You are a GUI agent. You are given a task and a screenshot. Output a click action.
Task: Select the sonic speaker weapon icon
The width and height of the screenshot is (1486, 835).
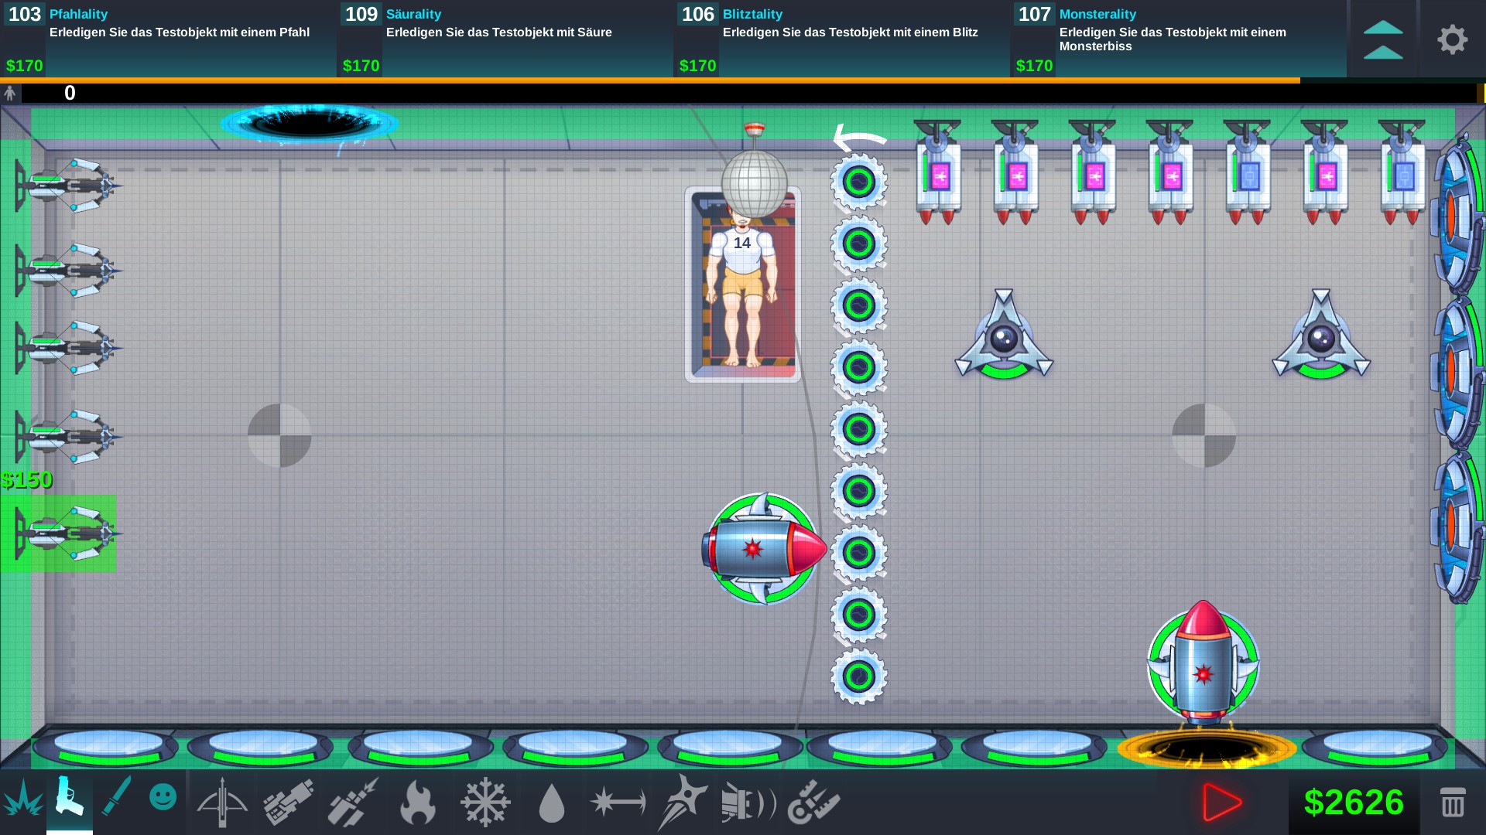(748, 802)
